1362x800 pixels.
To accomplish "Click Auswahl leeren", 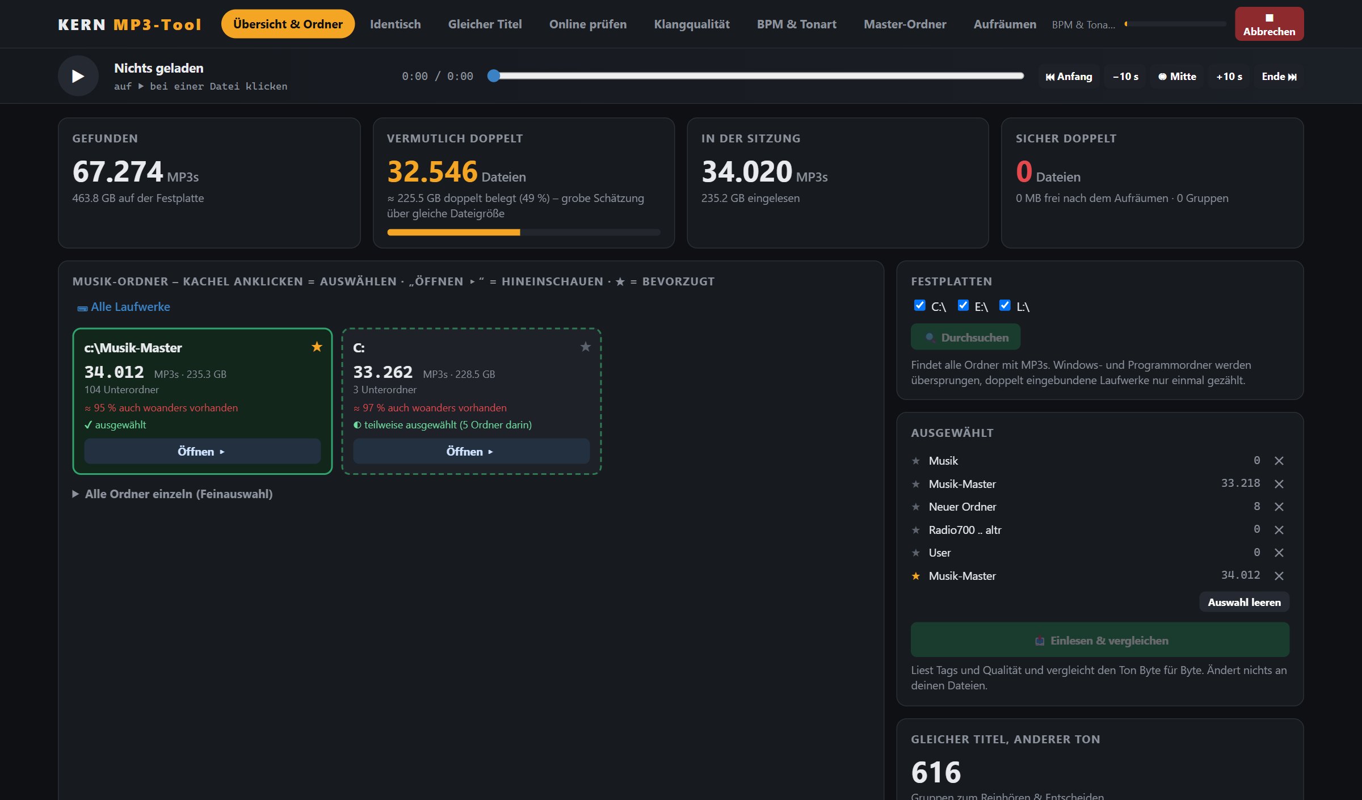I will pyautogui.click(x=1244, y=602).
